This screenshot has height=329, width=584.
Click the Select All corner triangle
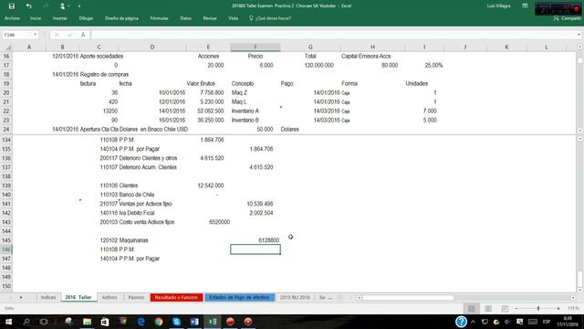tap(7, 47)
